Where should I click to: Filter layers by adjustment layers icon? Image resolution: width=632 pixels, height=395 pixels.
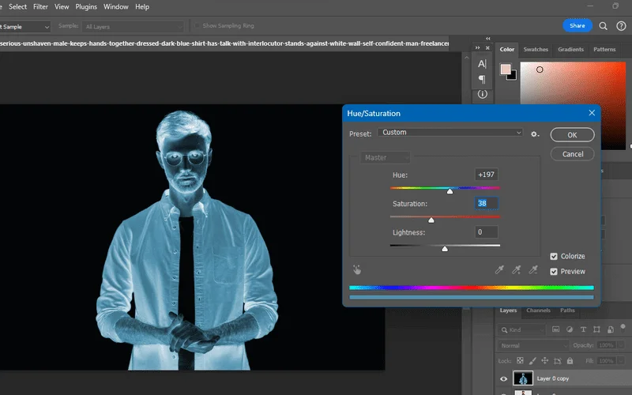tap(570, 329)
